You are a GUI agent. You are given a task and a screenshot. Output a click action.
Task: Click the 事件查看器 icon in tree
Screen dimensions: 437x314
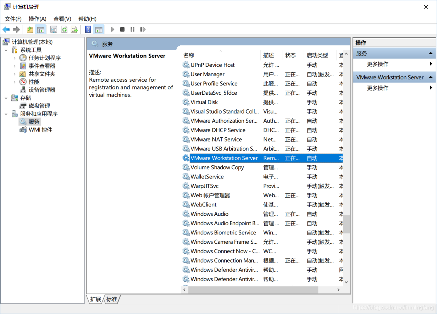23,66
